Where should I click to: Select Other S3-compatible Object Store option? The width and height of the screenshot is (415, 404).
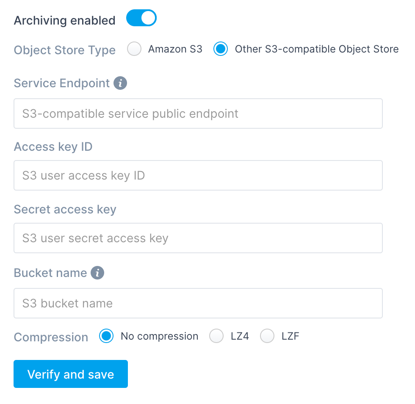[221, 49]
